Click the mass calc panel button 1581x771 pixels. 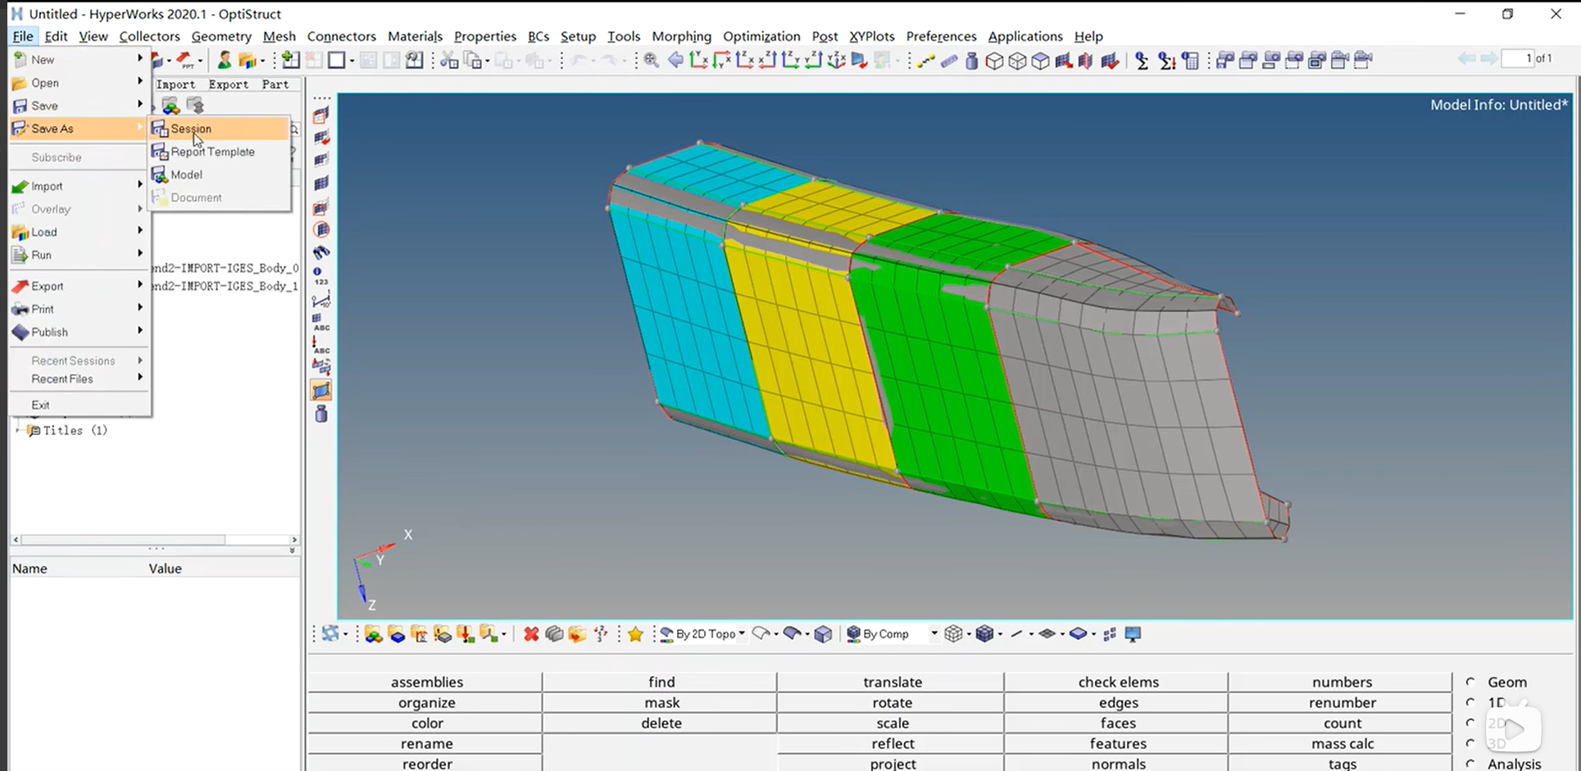1342,743
